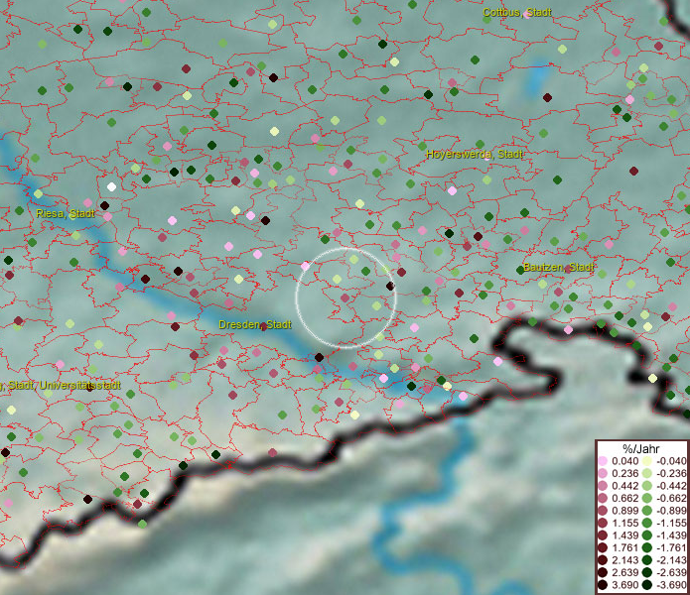Click the legend swatch for -0.236
690x595 pixels.
pos(647,473)
